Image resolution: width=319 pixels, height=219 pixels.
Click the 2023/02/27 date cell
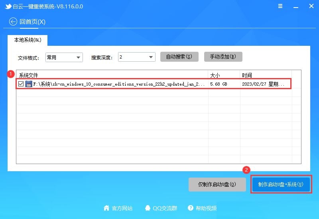263,84
